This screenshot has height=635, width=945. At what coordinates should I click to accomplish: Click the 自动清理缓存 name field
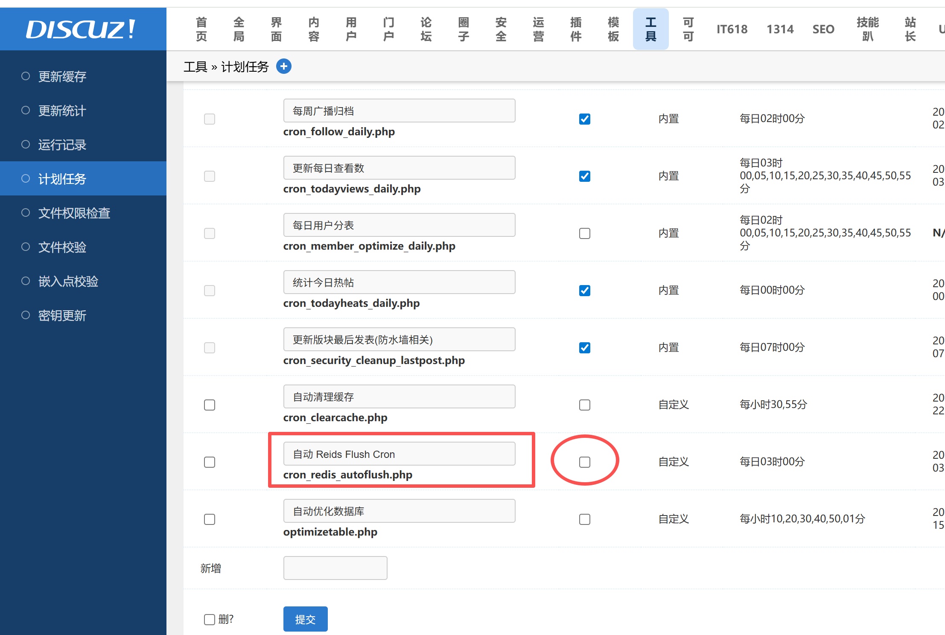400,396
